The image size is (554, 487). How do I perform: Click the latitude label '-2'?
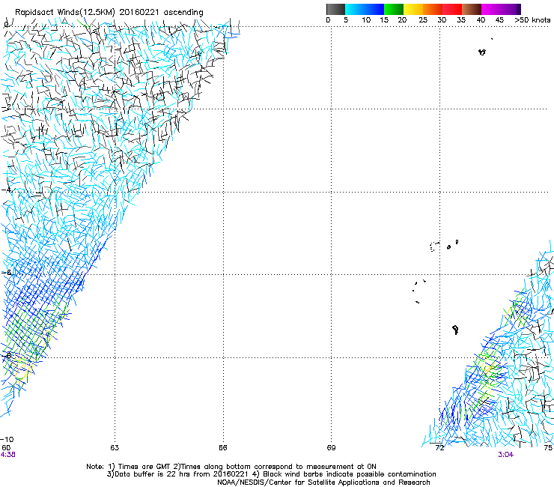pos(6,107)
